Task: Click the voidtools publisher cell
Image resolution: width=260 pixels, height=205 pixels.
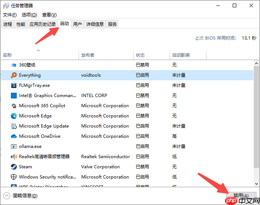Action: click(91, 75)
